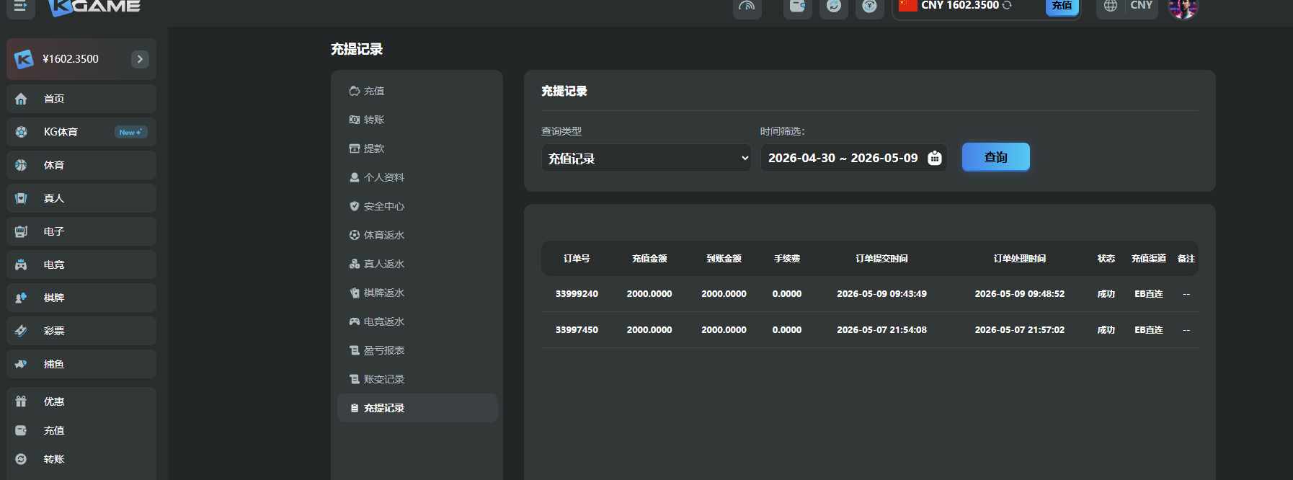Click the 订单提交时间 column header
This screenshot has height=480, width=1293.
tap(881, 259)
